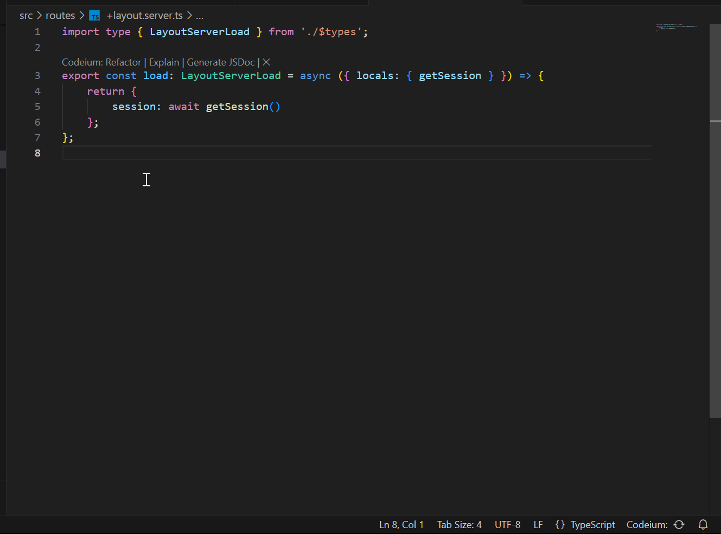This screenshot has height=534, width=721.
Task: Click the load constant name on line 3
Action: click(x=156, y=76)
